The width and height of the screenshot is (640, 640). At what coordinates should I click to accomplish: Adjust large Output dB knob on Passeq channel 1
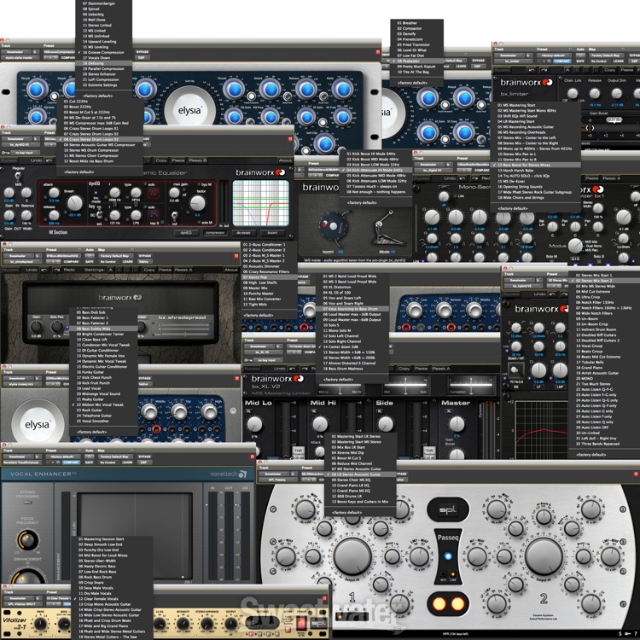pos(352,556)
